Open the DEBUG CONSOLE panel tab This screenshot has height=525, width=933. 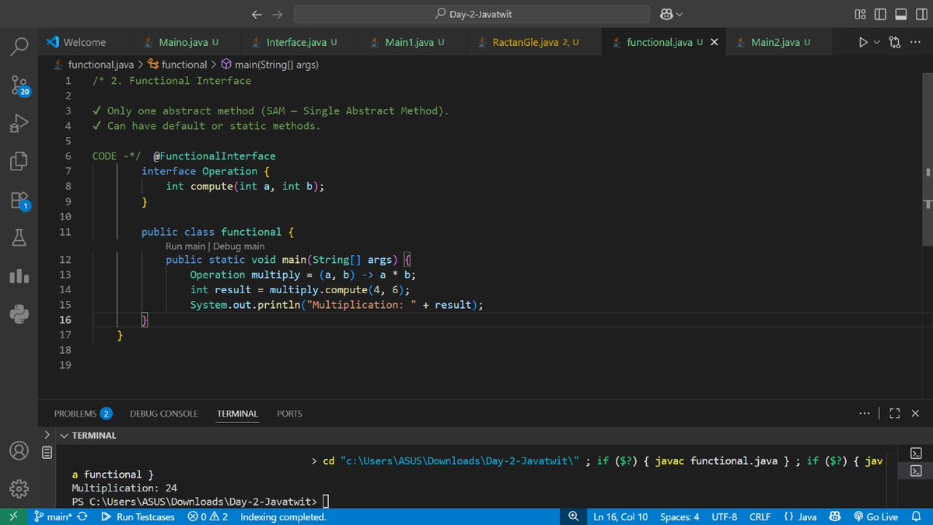tap(164, 414)
